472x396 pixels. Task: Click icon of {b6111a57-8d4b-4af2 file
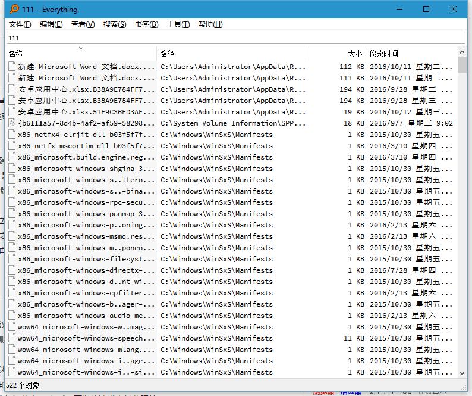pos(12,123)
